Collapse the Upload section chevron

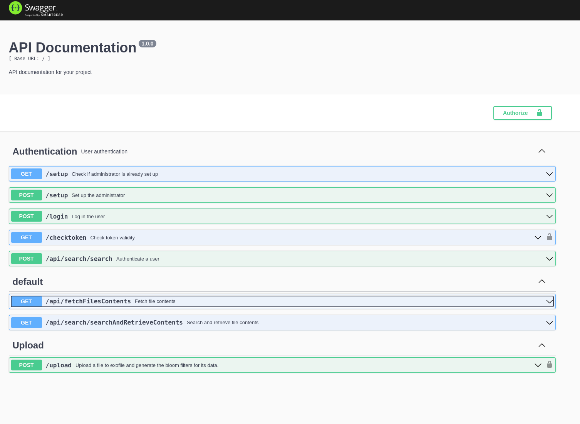(542, 345)
